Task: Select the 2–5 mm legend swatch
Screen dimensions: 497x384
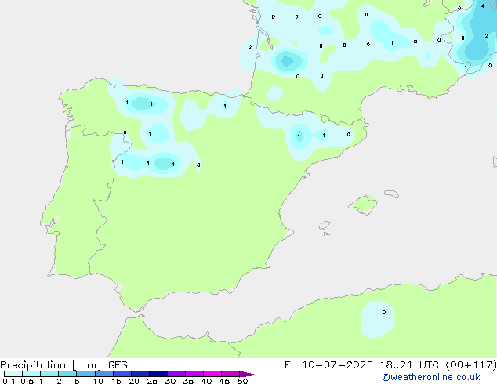Action: click(67, 374)
